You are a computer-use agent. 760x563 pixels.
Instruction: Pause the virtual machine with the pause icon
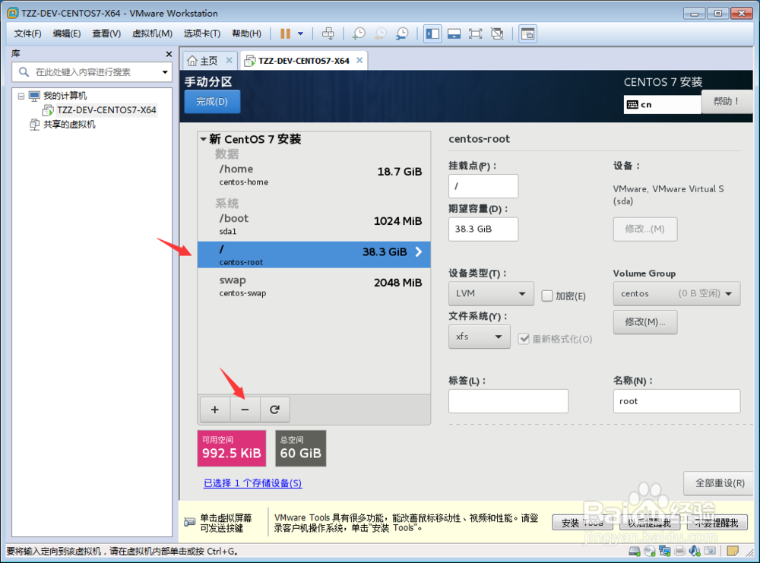click(x=285, y=33)
